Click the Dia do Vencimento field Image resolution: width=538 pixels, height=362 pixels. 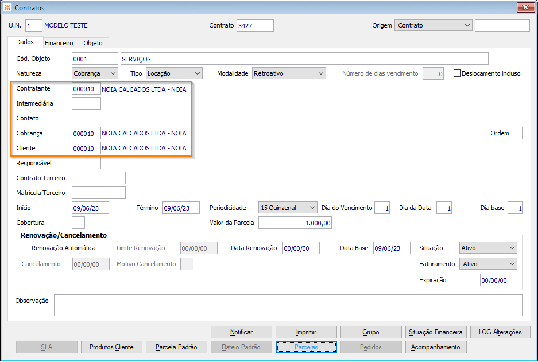[382, 208]
